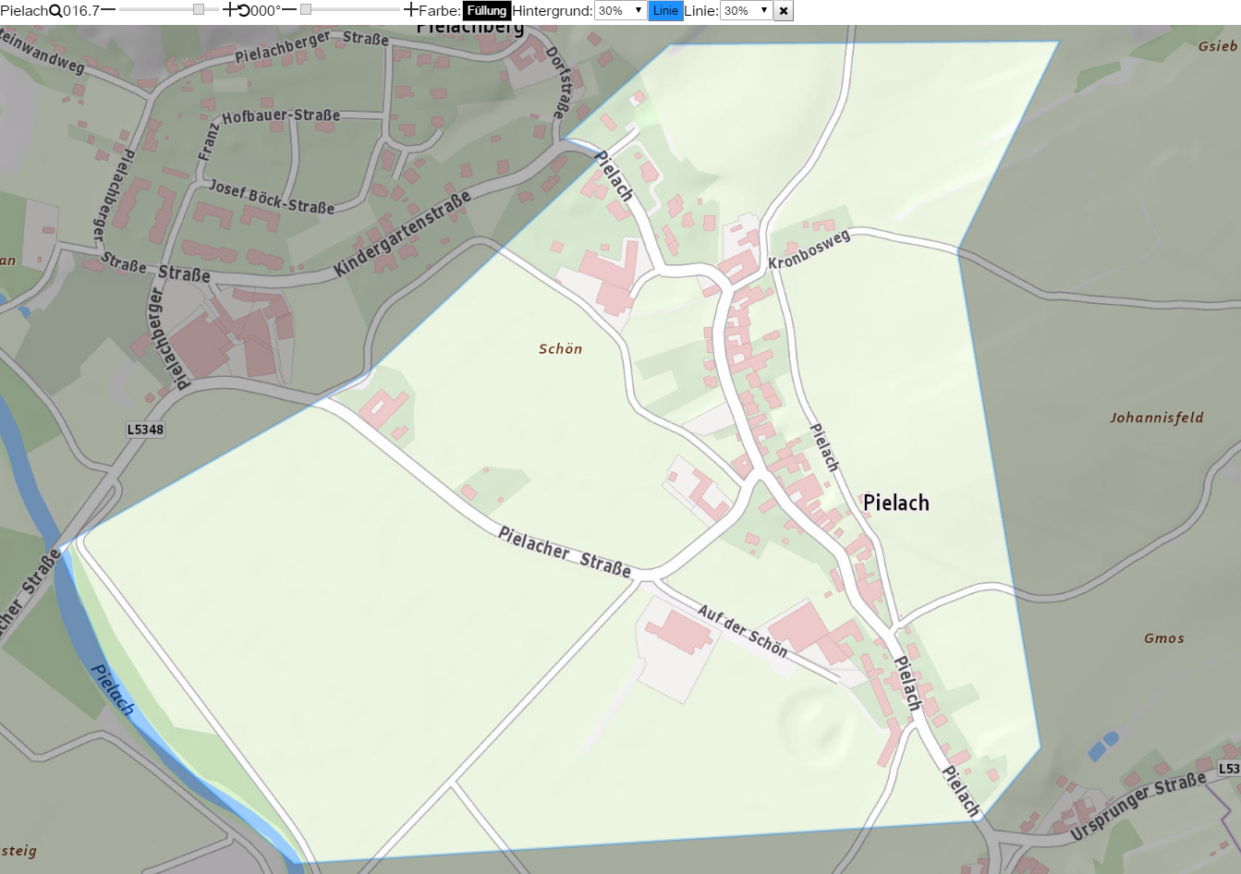Screen dimensions: 1241x874
Task: Click the Pielacher Straße road label
Action: point(564,552)
